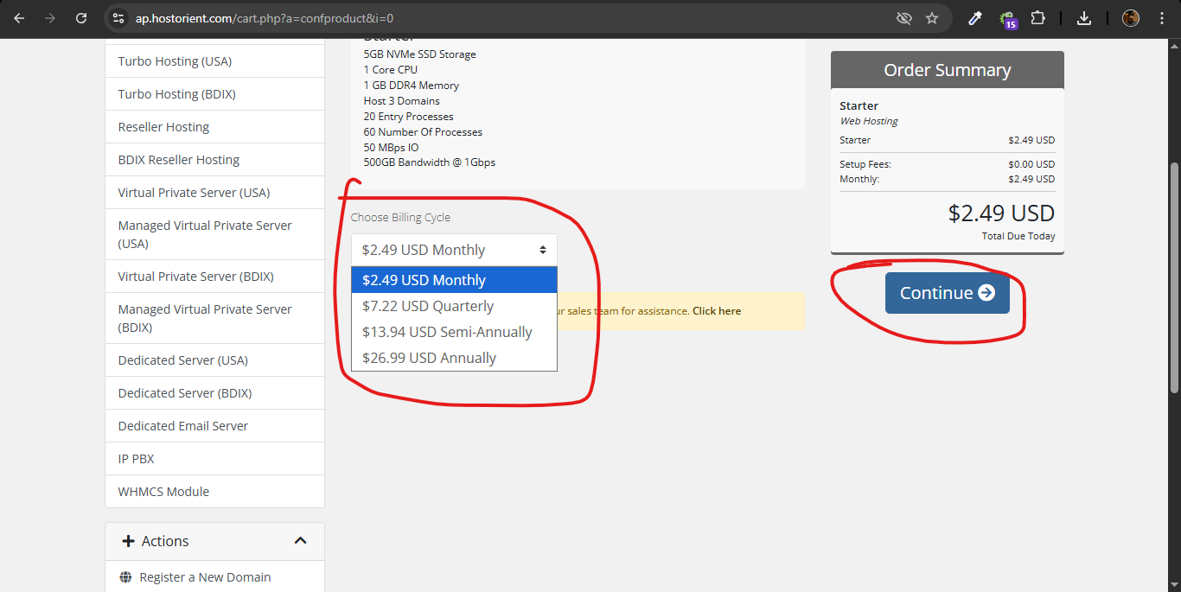Follow the 'Click here' sales link

(716, 311)
